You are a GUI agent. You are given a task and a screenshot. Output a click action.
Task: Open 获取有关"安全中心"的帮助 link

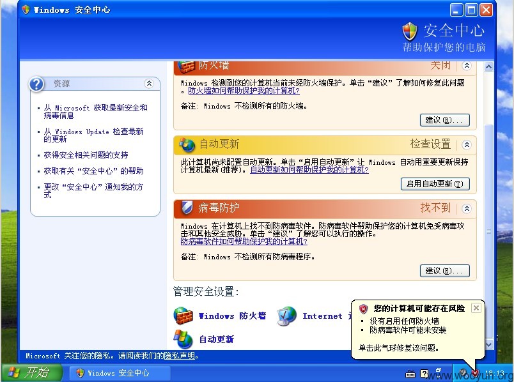[93, 171]
